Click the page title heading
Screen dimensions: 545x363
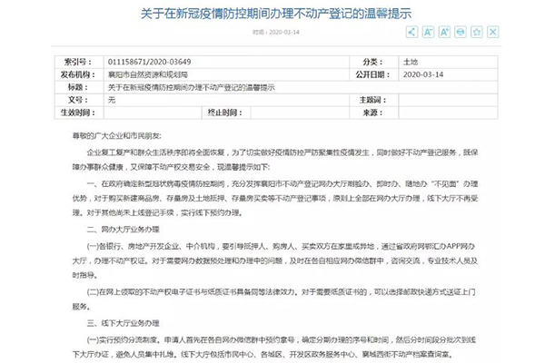276,14
